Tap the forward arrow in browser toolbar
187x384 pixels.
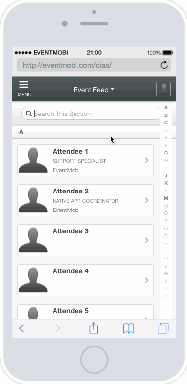click(x=58, y=328)
